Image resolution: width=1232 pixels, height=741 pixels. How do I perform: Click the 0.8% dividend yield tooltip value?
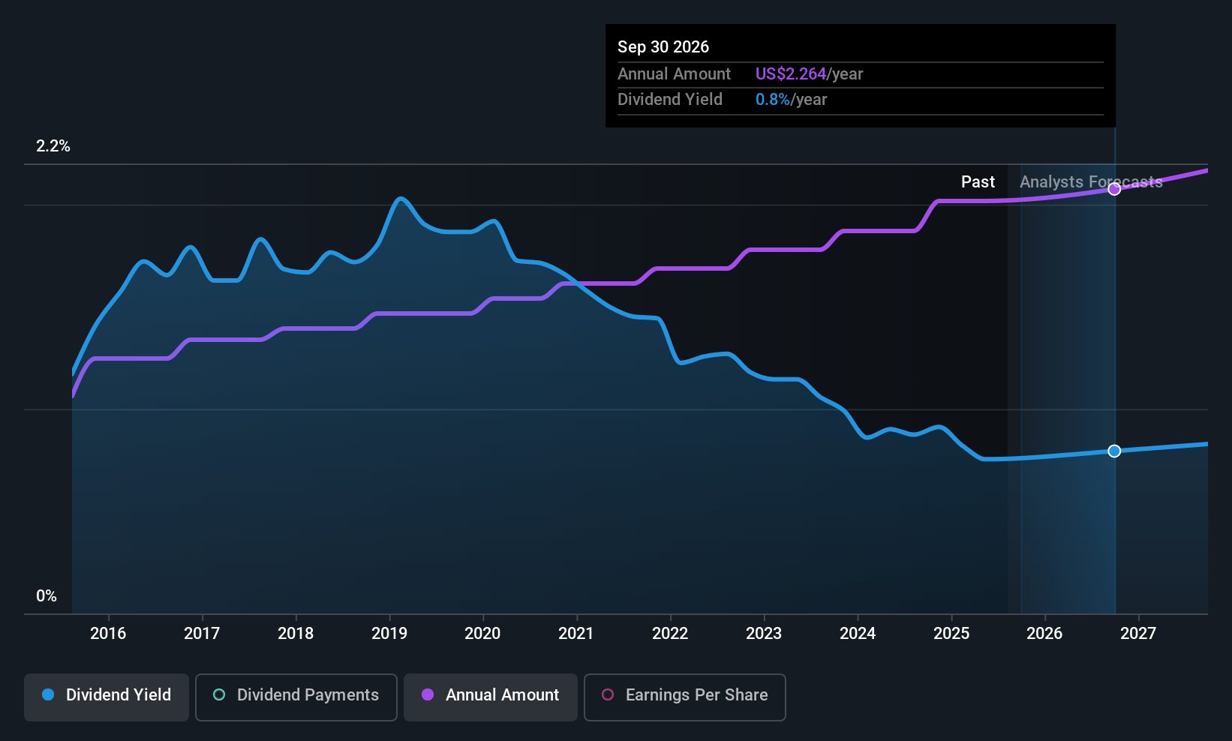point(772,100)
